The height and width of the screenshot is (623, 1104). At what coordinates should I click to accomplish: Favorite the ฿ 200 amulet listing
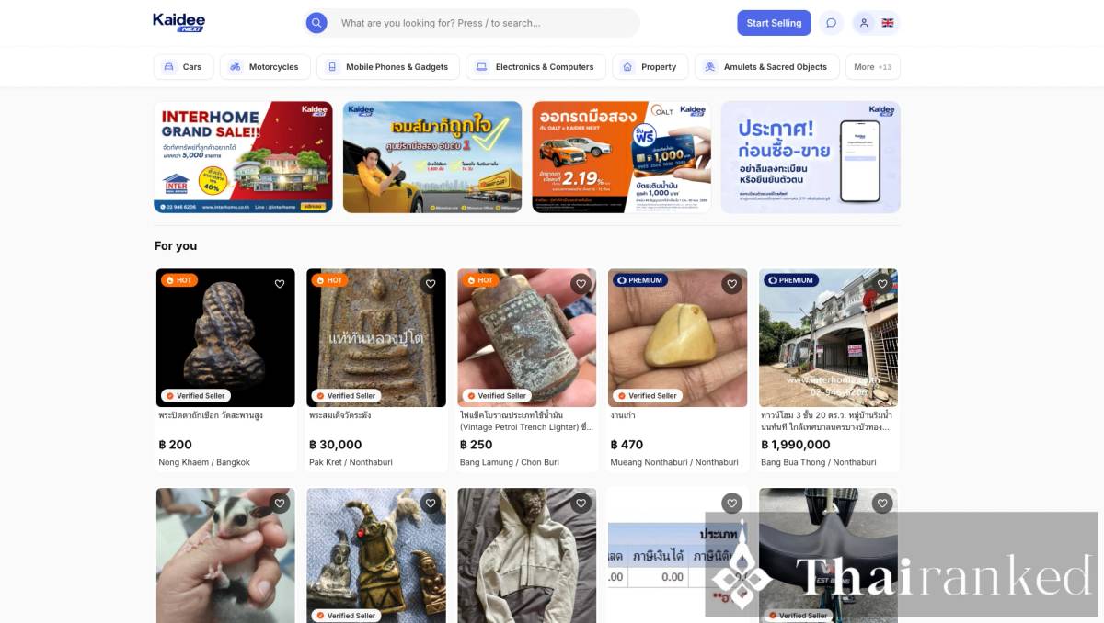(x=280, y=284)
